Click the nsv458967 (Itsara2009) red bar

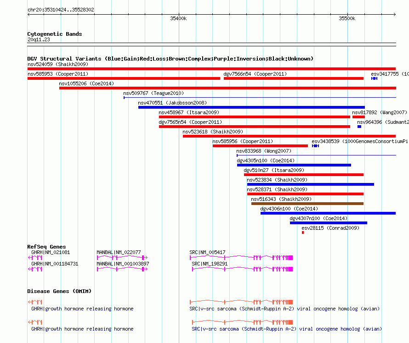[254, 117]
